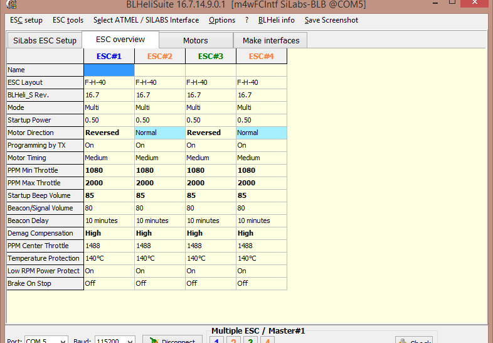This screenshot has height=343, width=493.
Task: Switch to SiLabs ESC Setup tab
Action: pos(45,40)
